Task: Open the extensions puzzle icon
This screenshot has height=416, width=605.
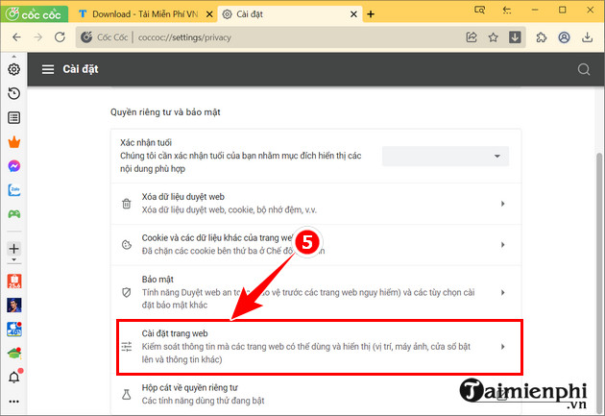Action: pyautogui.click(x=542, y=38)
